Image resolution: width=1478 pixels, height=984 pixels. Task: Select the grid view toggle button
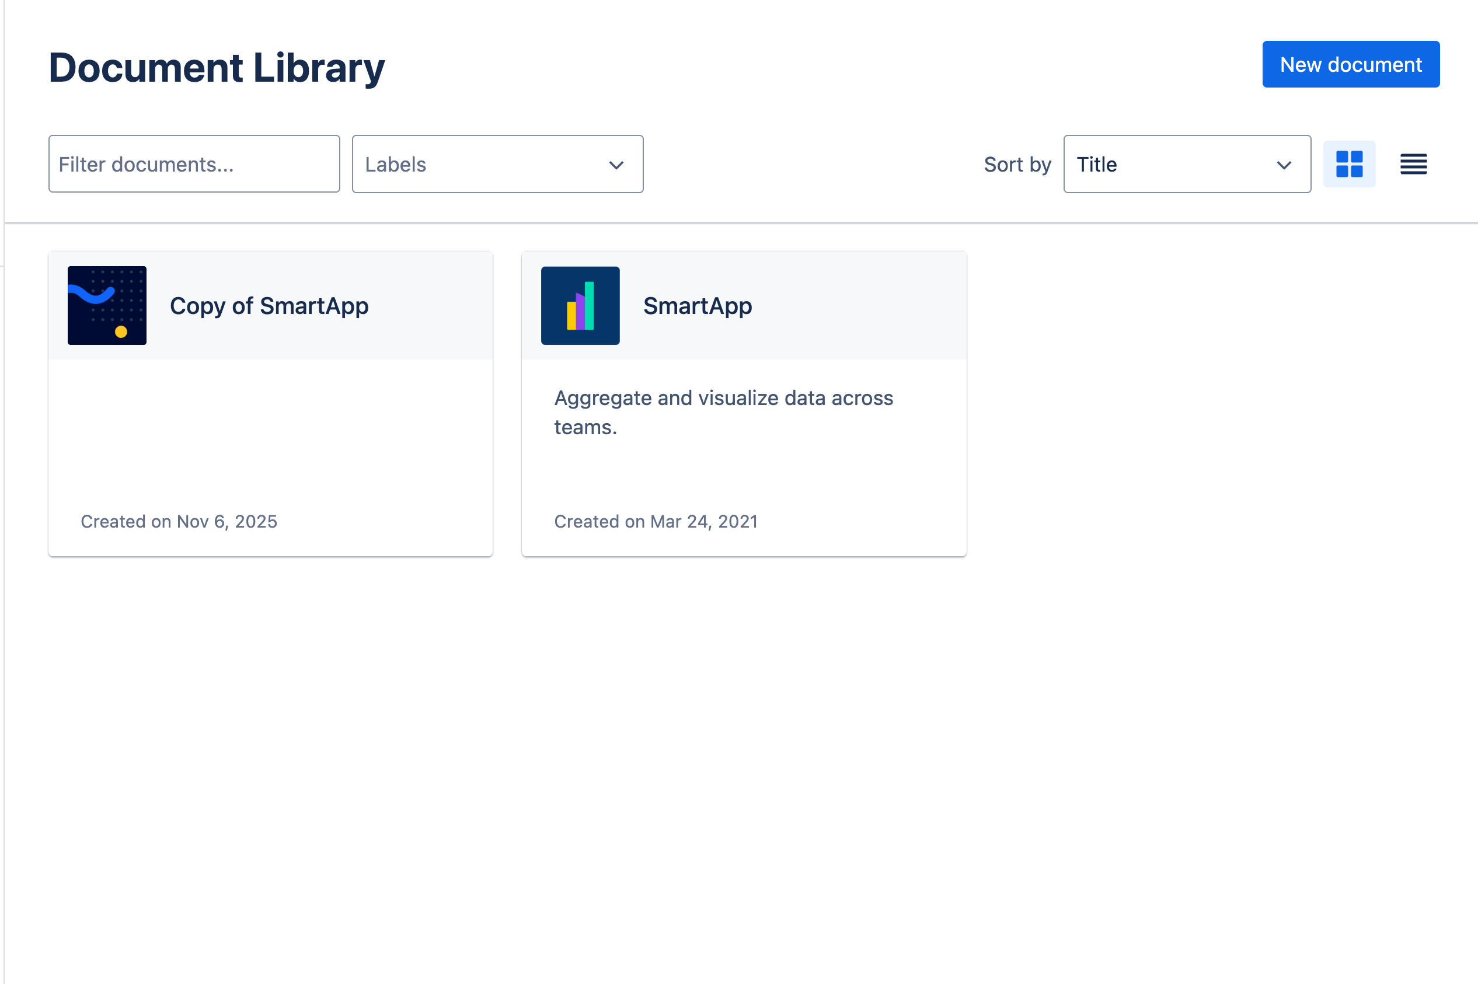click(x=1350, y=164)
